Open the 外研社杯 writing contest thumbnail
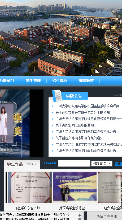This screenshot has height=220, width=122. point(75,188)
